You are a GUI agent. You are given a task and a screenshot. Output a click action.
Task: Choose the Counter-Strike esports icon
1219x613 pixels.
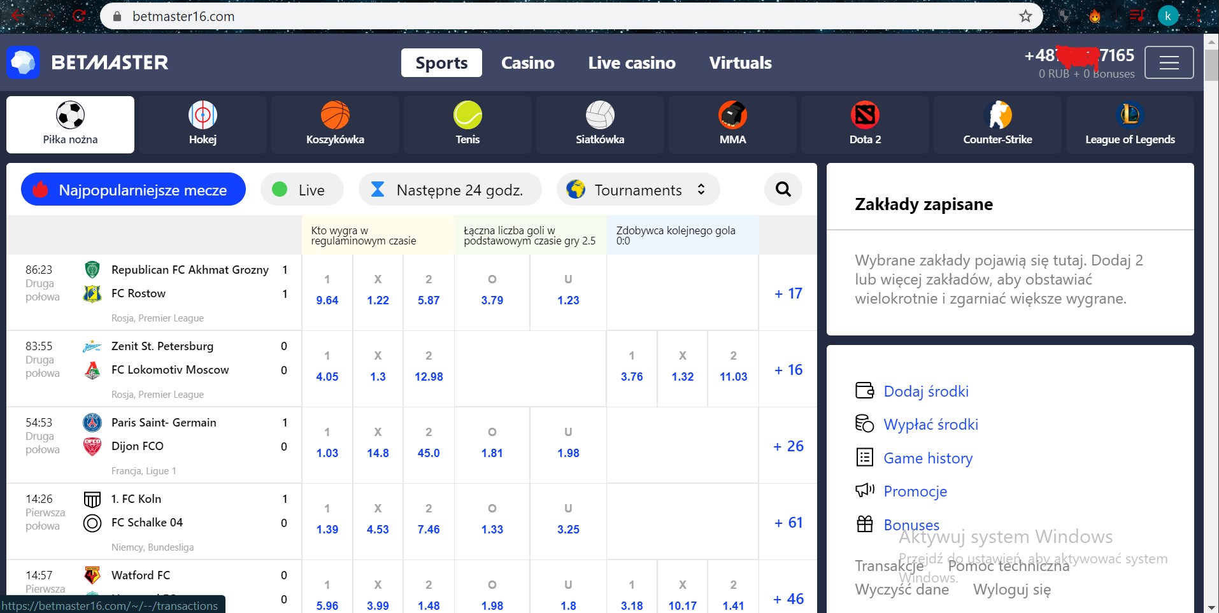(x=997, y=115)
